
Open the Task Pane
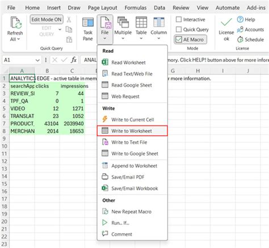pyautogui.click(x=88, y=30)
